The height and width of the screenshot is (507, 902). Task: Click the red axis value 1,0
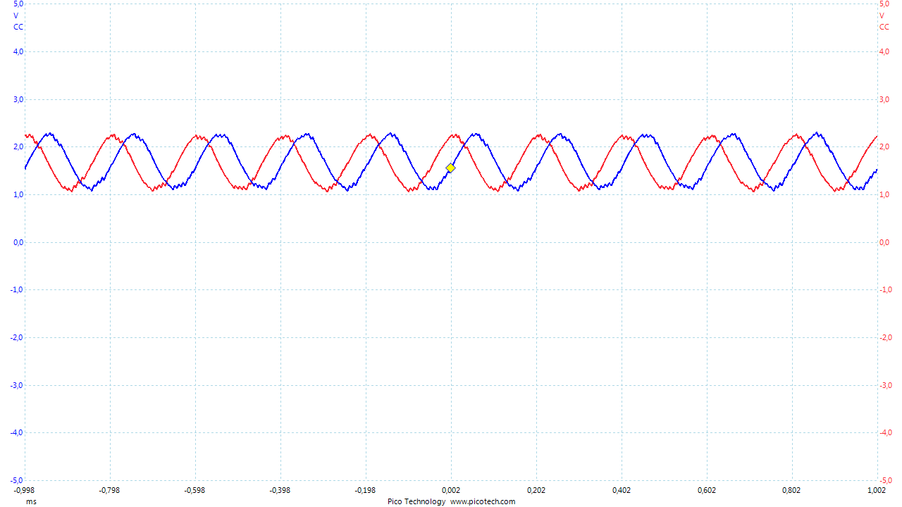[884, 194]
